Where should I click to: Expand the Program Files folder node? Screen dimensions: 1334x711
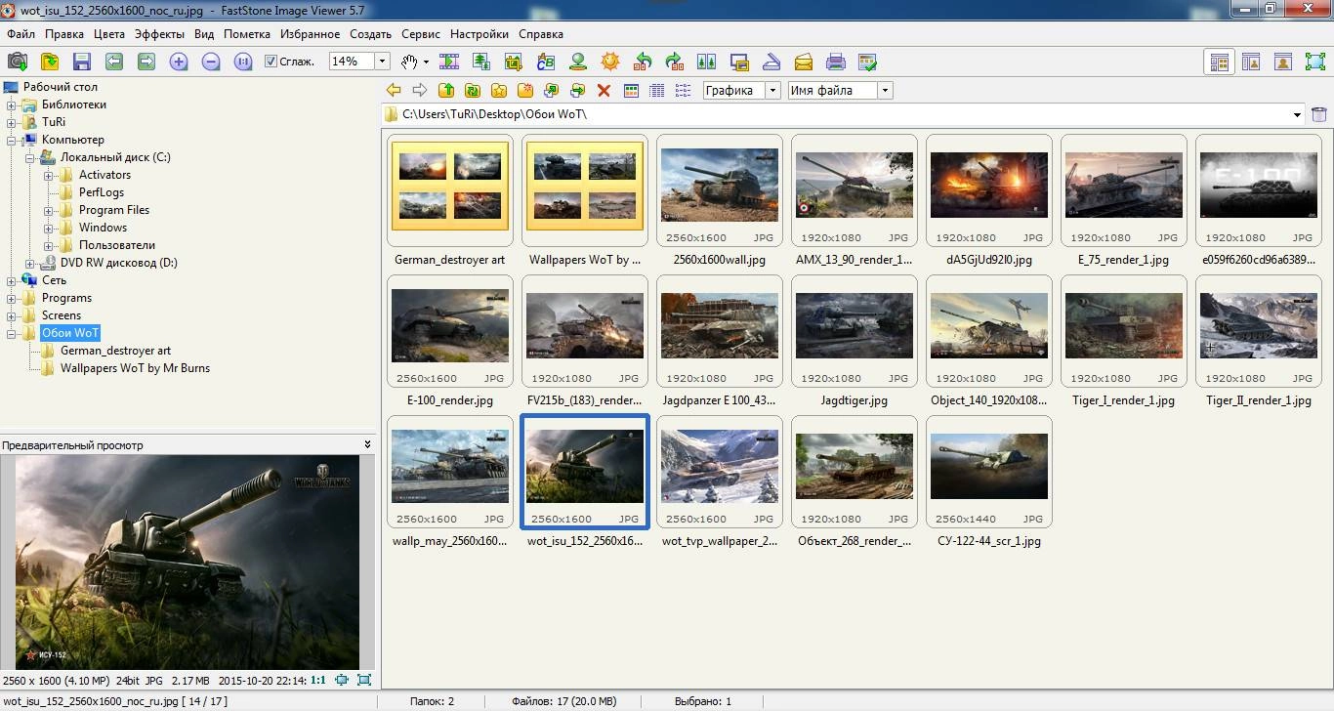coord(49,210)
